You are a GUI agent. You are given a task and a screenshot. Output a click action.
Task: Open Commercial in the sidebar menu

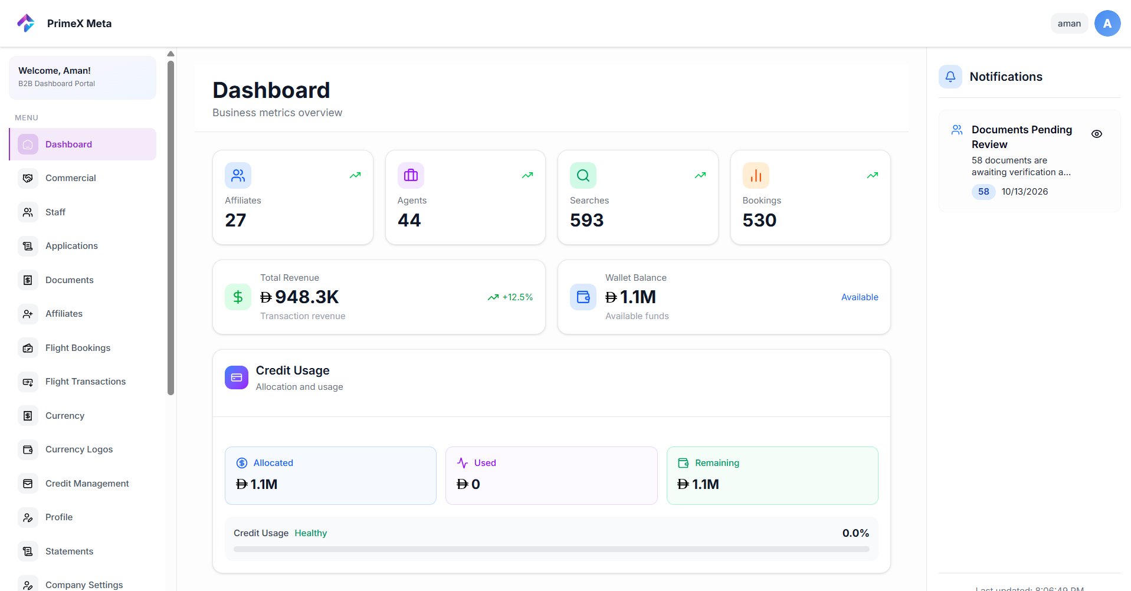click(x=83, y=178)
